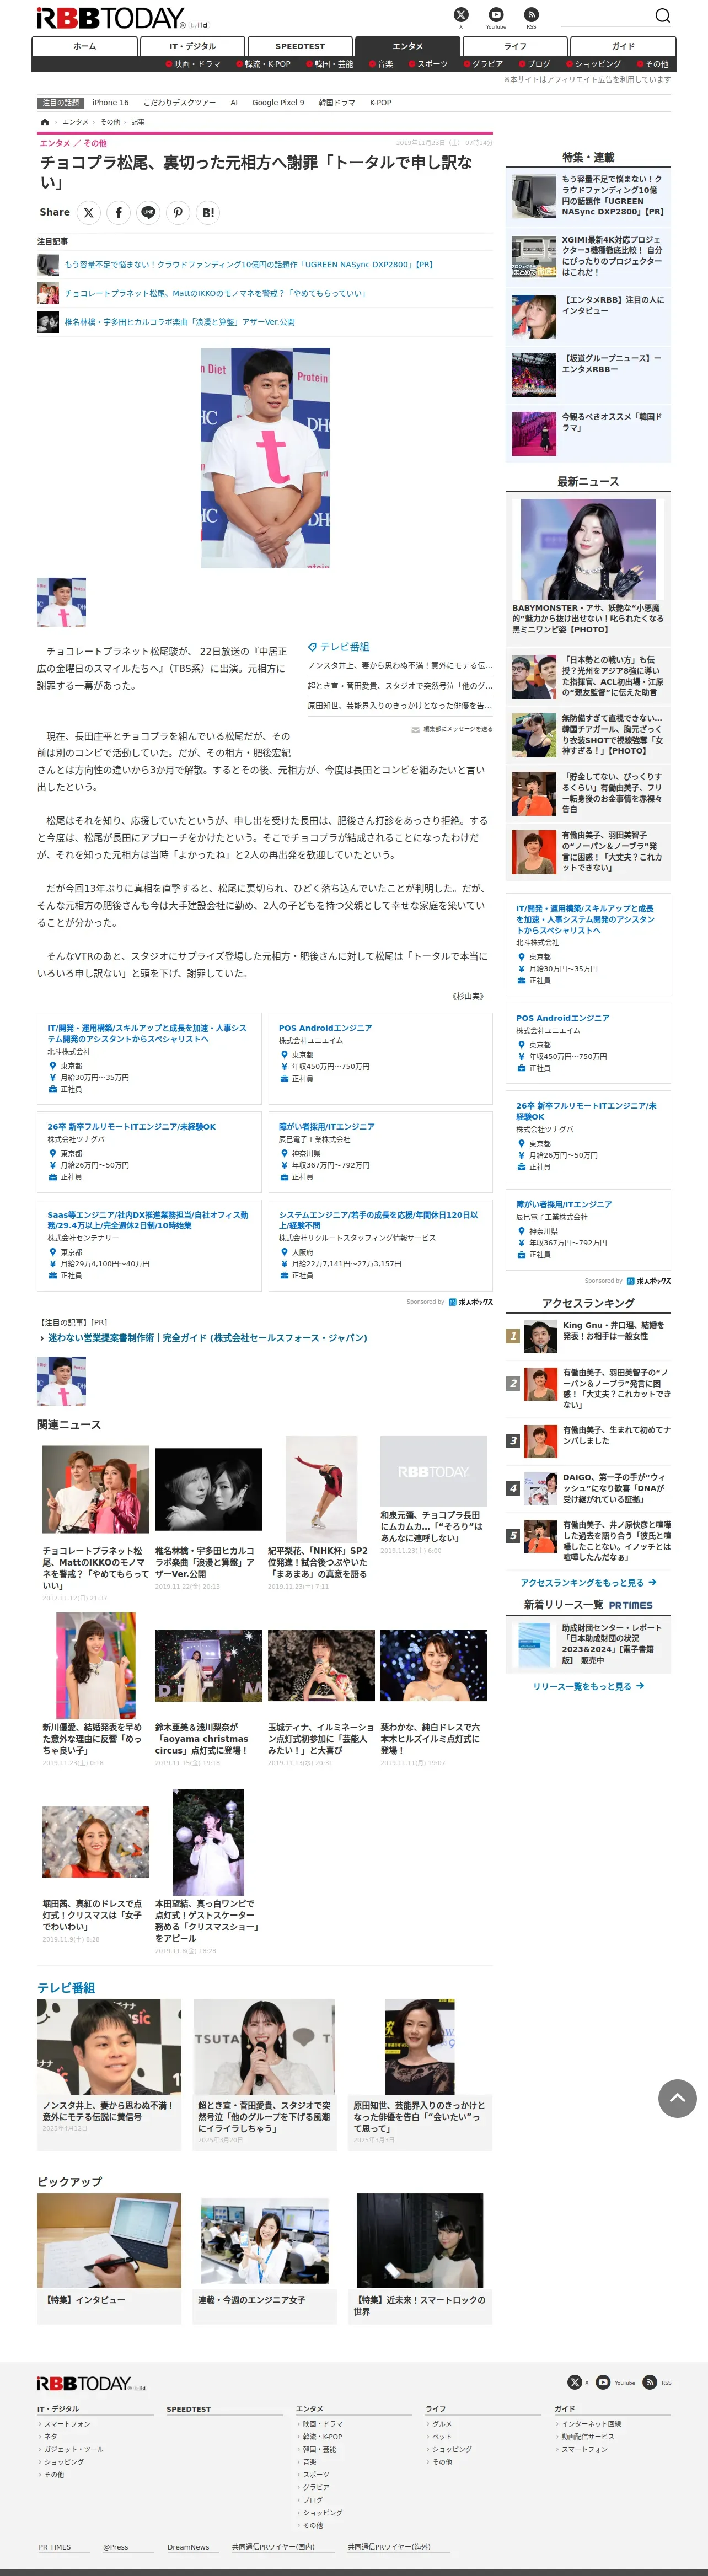The image size is (708, 2576).
Task: Share article on Pinterest
Action: point(178,212)
